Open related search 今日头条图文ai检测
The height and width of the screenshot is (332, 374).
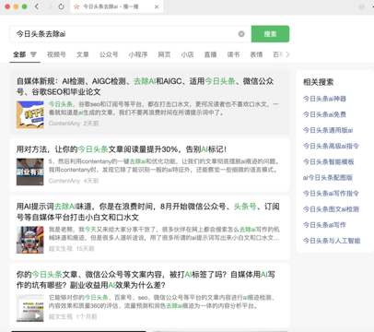pos(331,209)
